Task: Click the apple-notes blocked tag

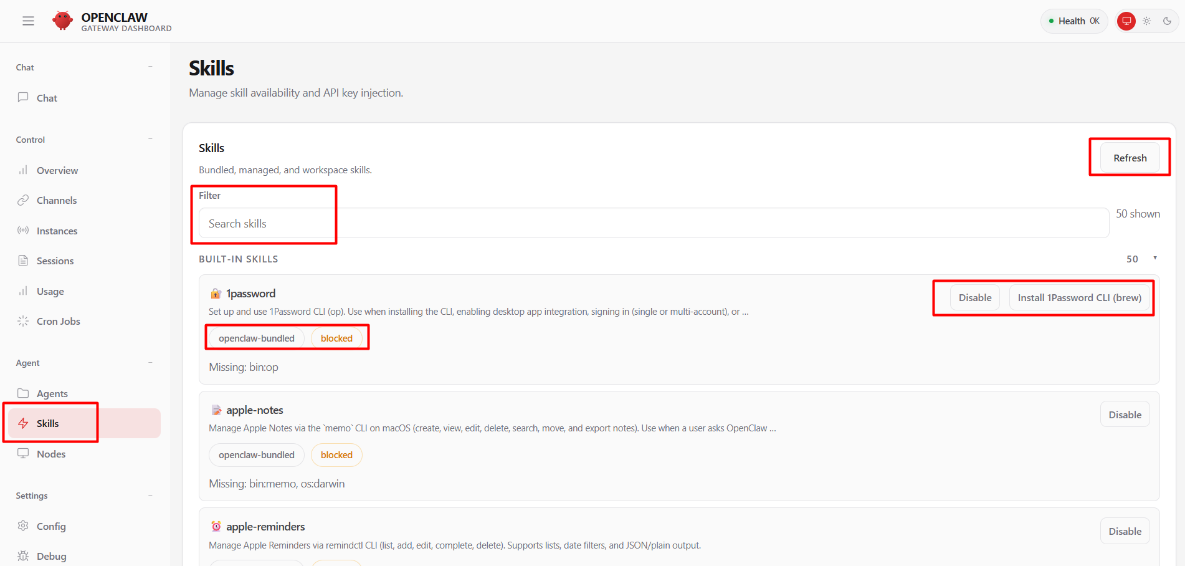Action: pos(336,455)
